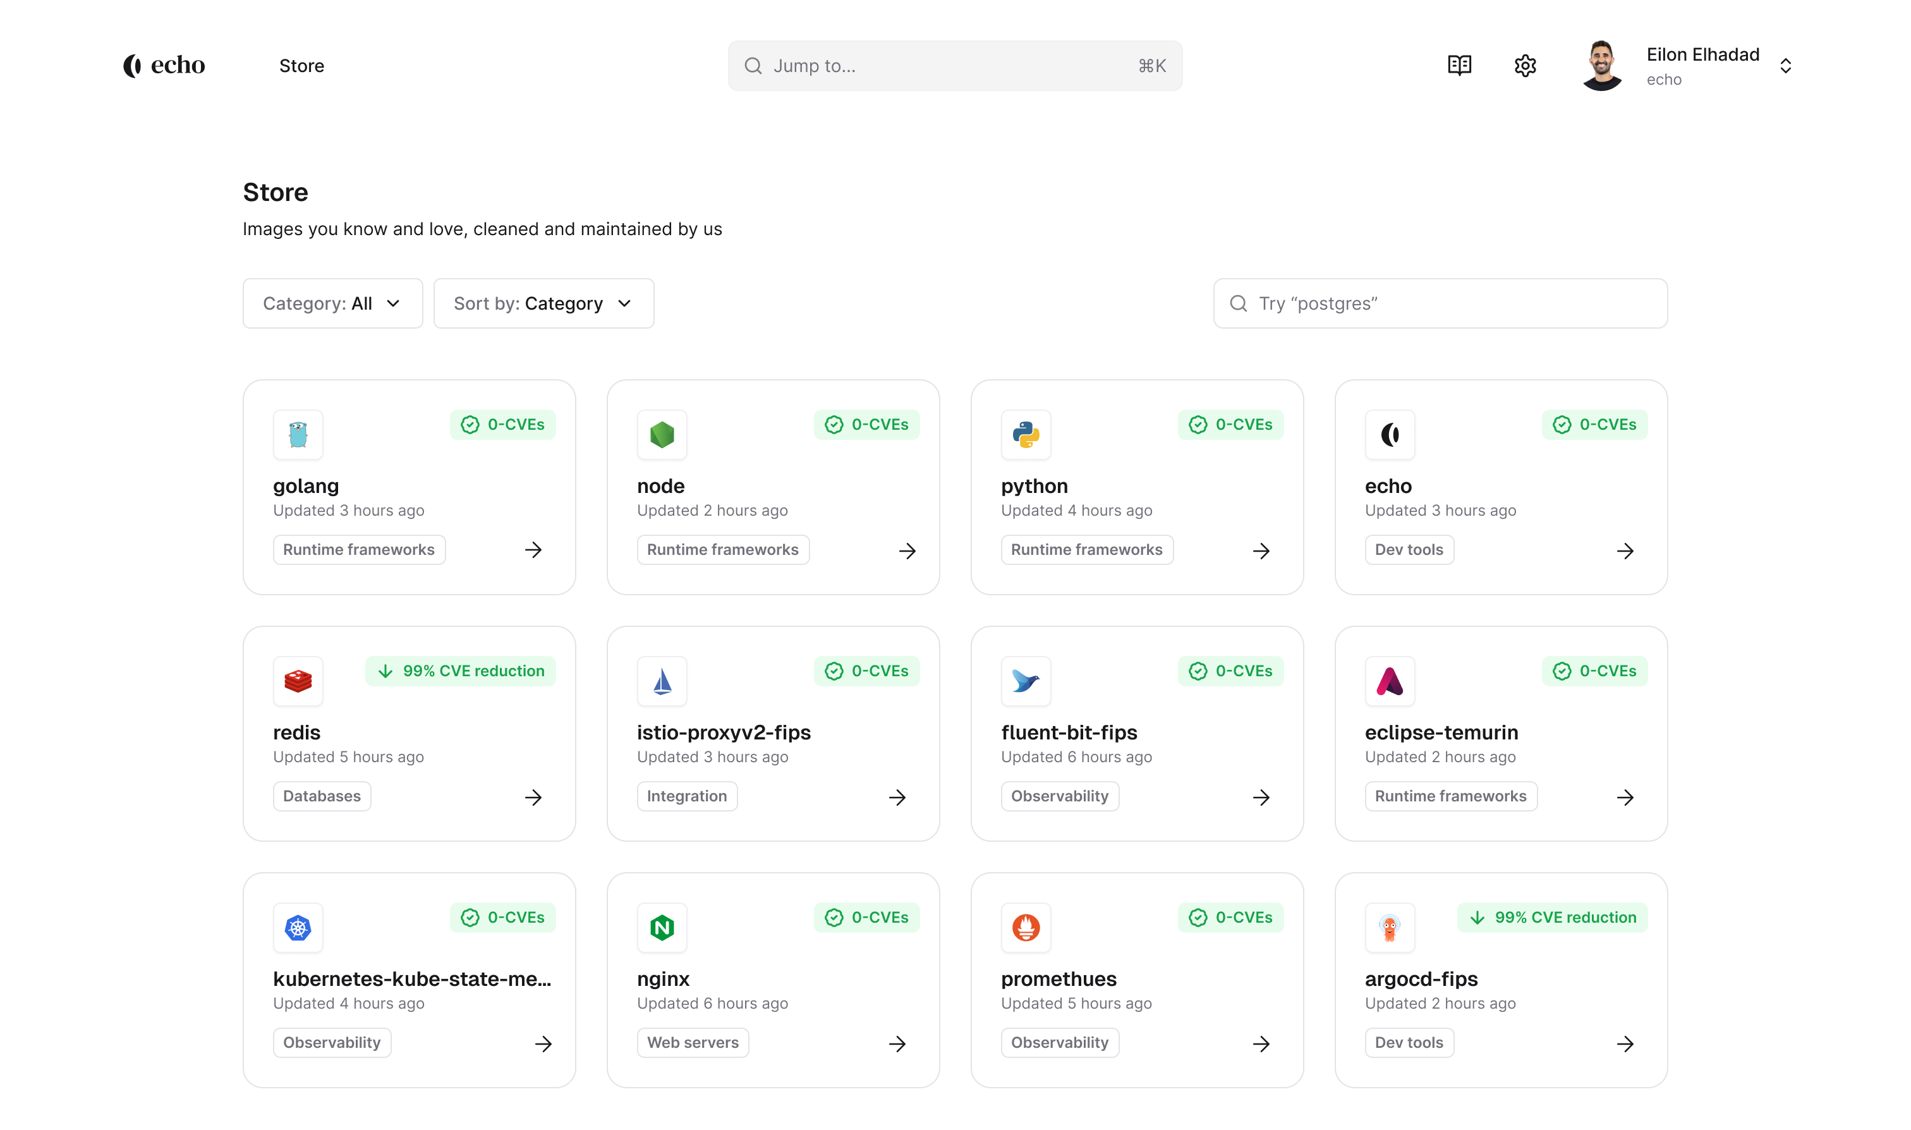Image resolution: width=1911 pixels, height=1130 pixels.
Task: Open the documentation book icon
Action: tap(1459, 66)
